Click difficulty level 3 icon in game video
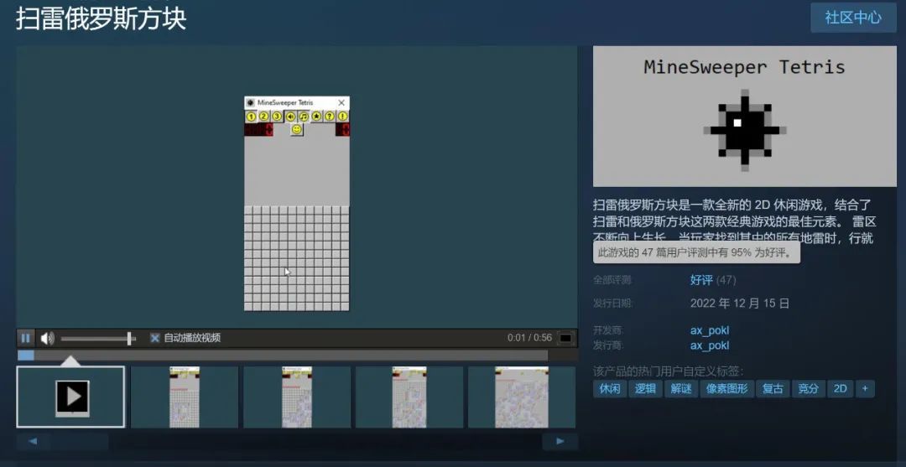The height and width of the screenshot is (467, 906). (x=278, y=117)
